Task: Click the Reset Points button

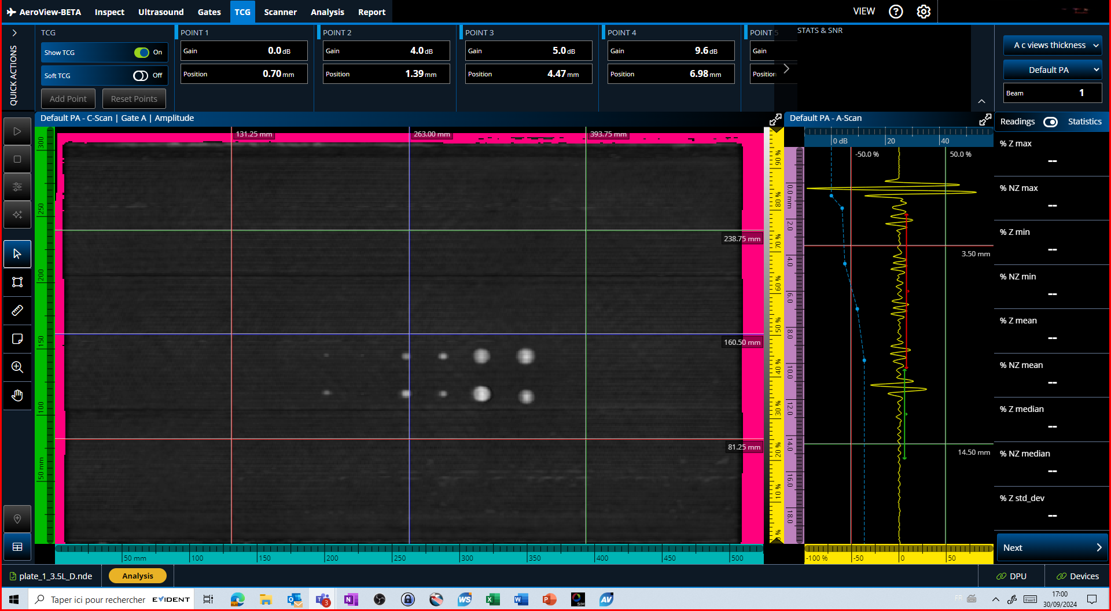Action: (x=134, y=99)
